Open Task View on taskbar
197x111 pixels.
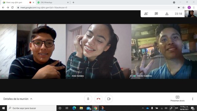(x=67, y=108)
